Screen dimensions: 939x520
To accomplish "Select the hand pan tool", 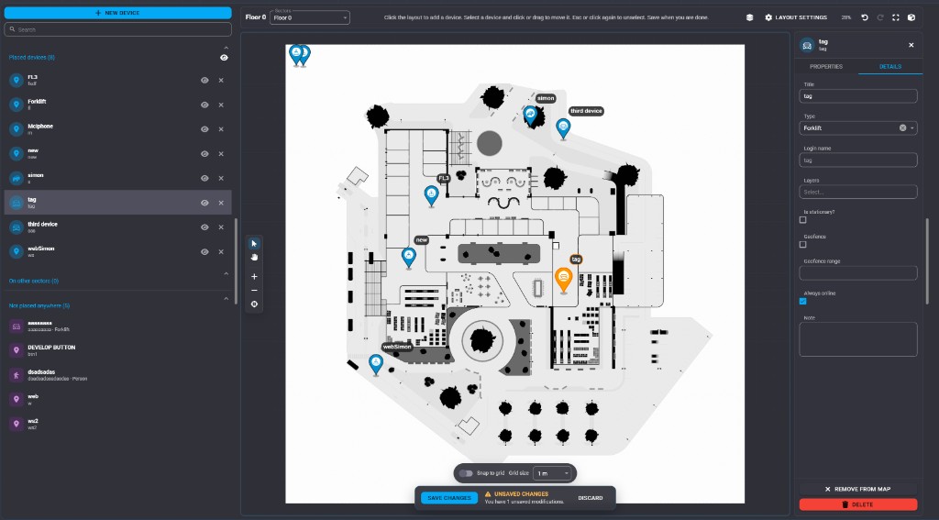I will point(254,257).
